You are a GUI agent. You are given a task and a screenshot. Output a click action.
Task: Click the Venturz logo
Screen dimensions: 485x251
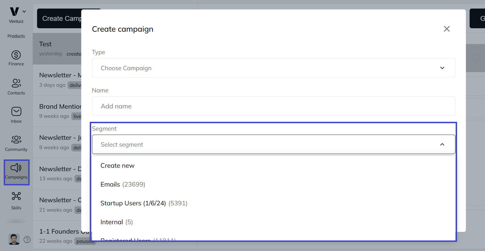14,11
